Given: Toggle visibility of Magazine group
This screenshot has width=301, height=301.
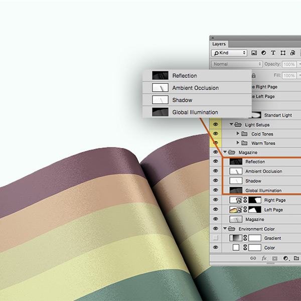Looking at the screenshot, I should point(216,152).
